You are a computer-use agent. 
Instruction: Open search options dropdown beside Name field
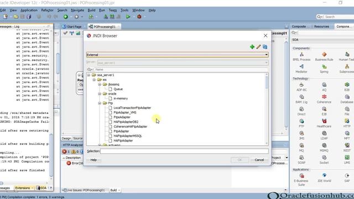point(90,70)
